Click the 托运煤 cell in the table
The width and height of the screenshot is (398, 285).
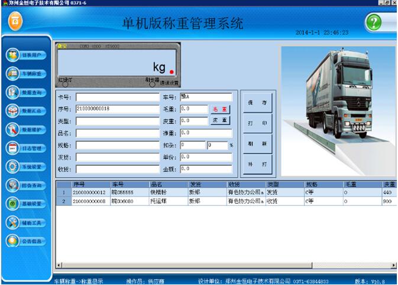(x=169, y=201)
